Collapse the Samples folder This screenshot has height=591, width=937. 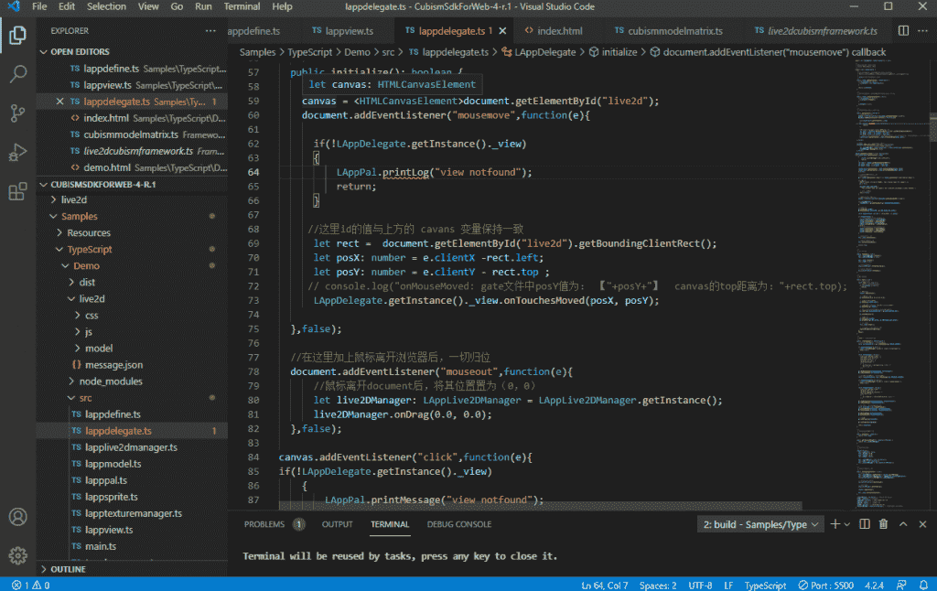click(79, 216)
